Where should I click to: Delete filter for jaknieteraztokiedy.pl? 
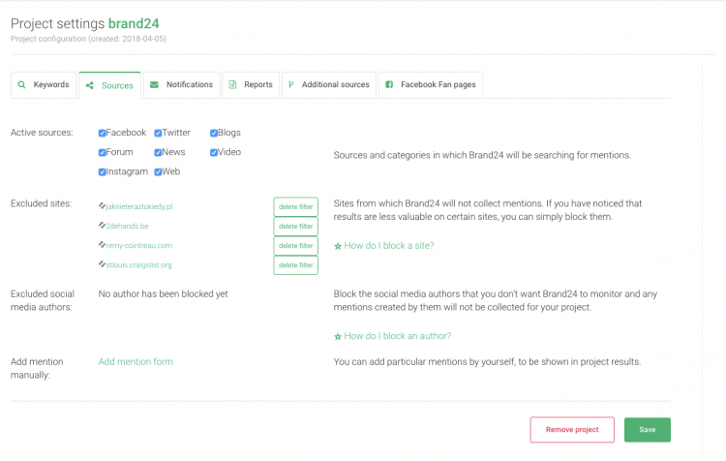(x=296, y=206)
